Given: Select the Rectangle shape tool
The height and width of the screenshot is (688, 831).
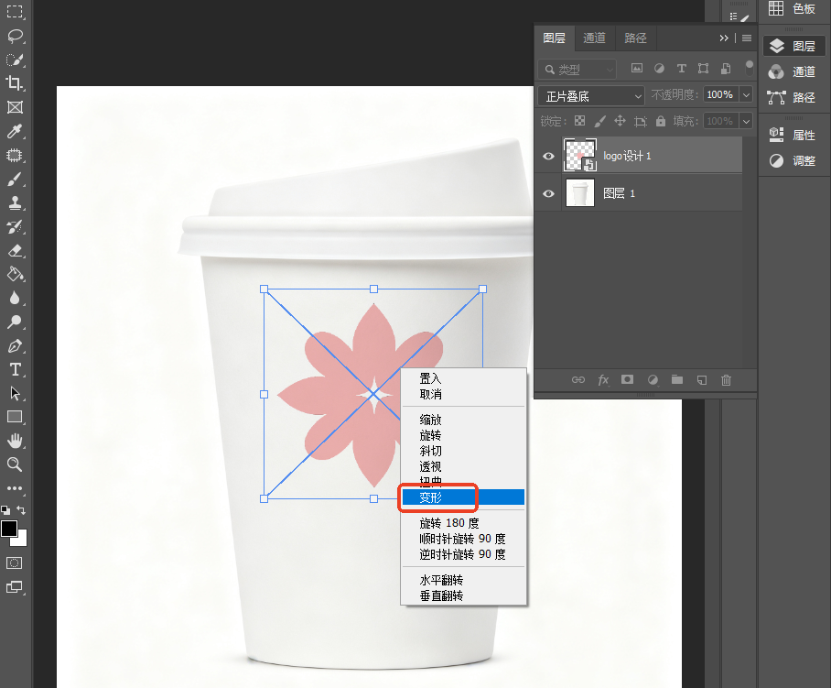Looking at the screenshot, I should point(15,417).
